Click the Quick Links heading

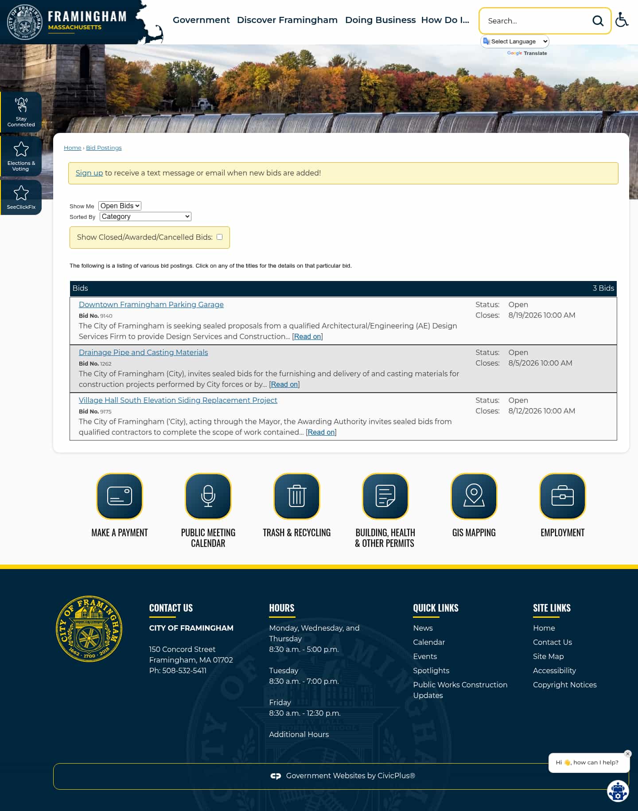point(436,608)
